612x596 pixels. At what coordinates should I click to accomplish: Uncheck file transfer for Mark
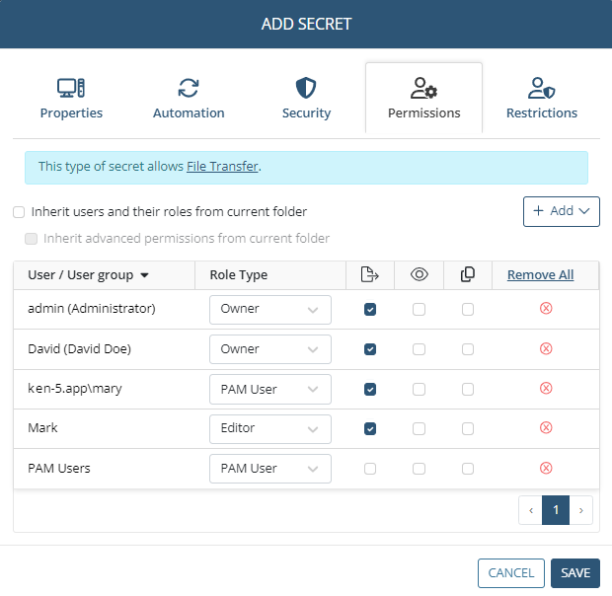point(370,428)
